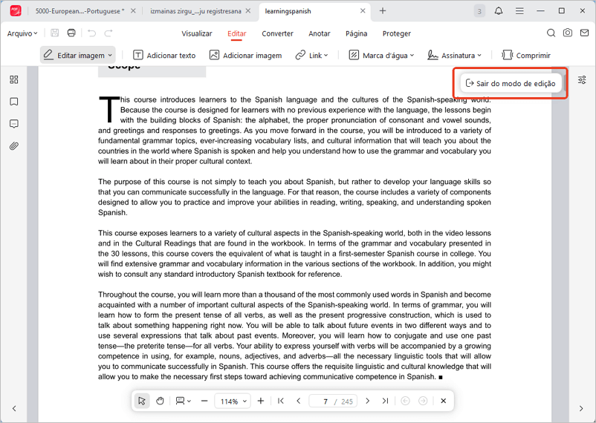Click the screenshot camera icon
This screenshot has width=596, height=423.
(x=568, y=33)
